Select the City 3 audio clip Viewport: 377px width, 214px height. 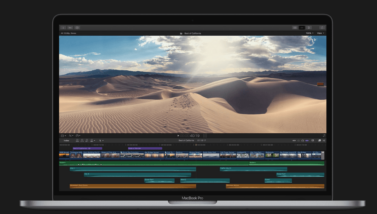coord(138,175)
